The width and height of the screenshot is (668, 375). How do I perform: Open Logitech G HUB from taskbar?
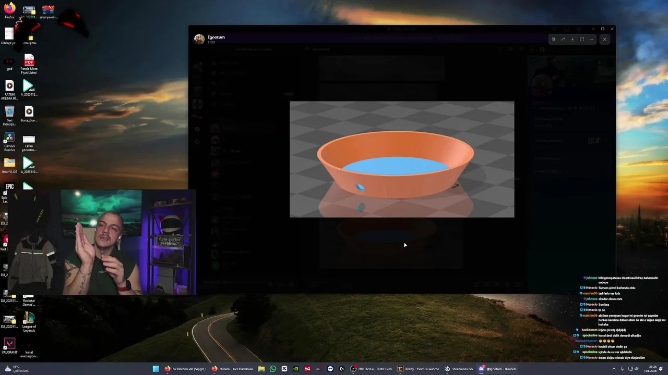coord(342,369)
